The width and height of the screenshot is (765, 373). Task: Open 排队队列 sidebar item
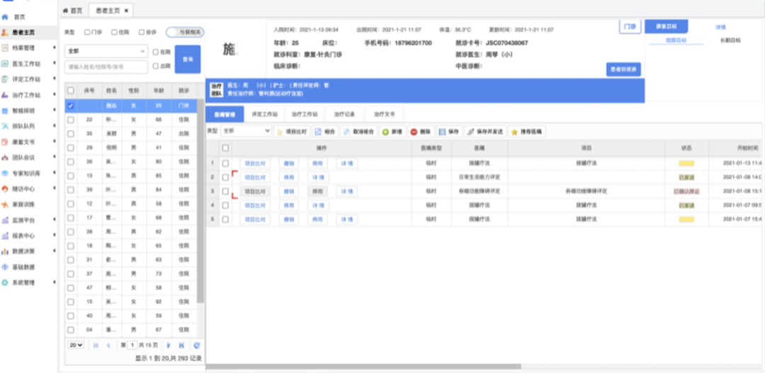pos(23,126)
